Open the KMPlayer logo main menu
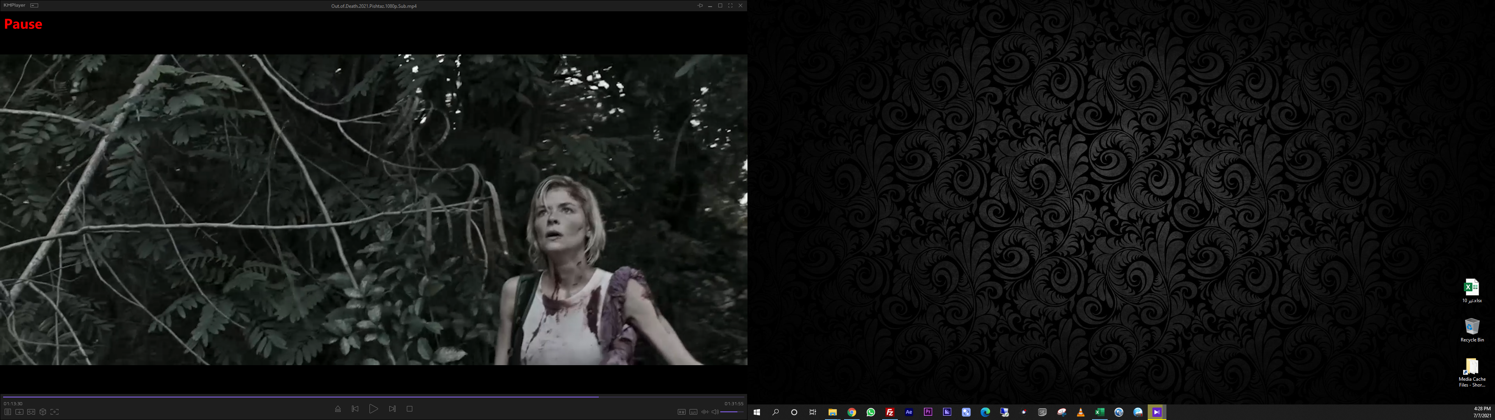The width and height of the screenshot is (1495, 420). pos(14,5)
